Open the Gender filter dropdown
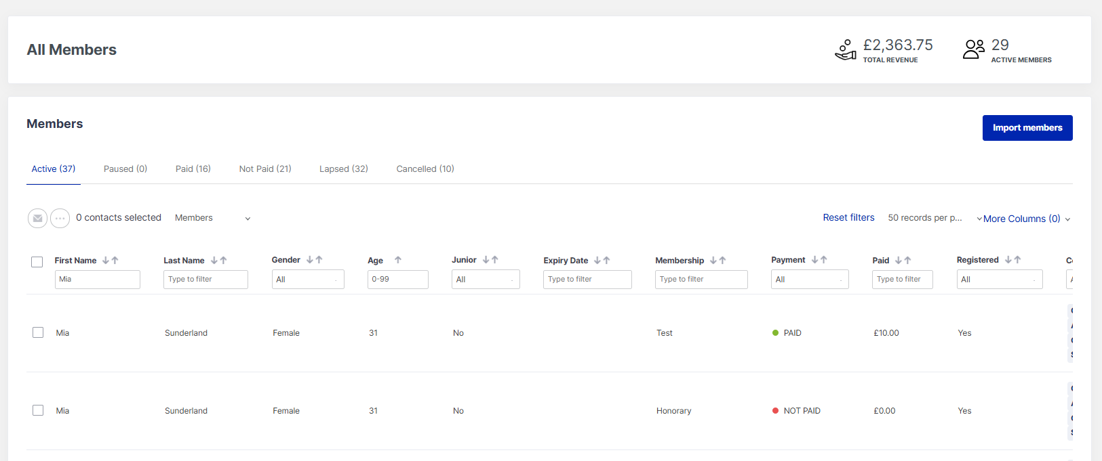The width and height of the screenshot is (1102, 461). (307, 280)
